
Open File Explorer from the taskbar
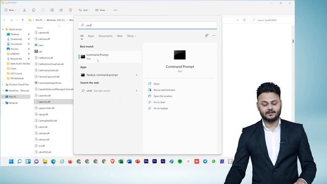coord(45,162)
